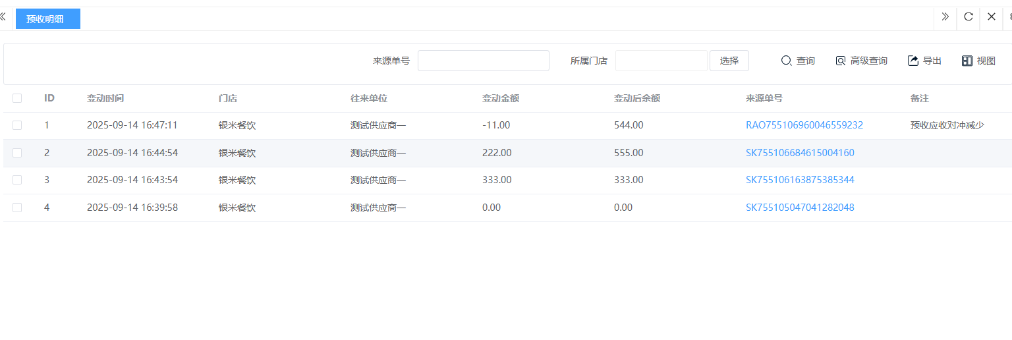Viewport: 1012px width, 340px height.
Task: Click the refresh tab icon
Action: pos(969,16)
